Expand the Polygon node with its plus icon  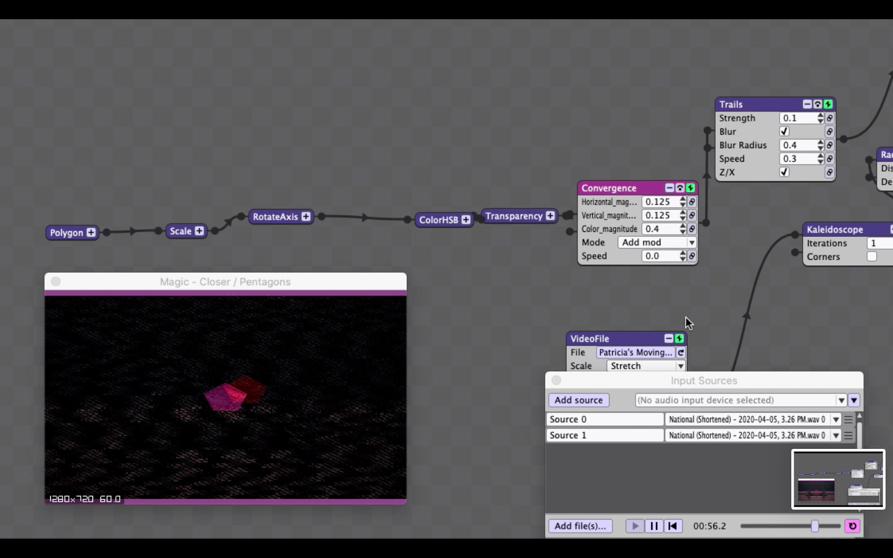[x=91, y=232]
